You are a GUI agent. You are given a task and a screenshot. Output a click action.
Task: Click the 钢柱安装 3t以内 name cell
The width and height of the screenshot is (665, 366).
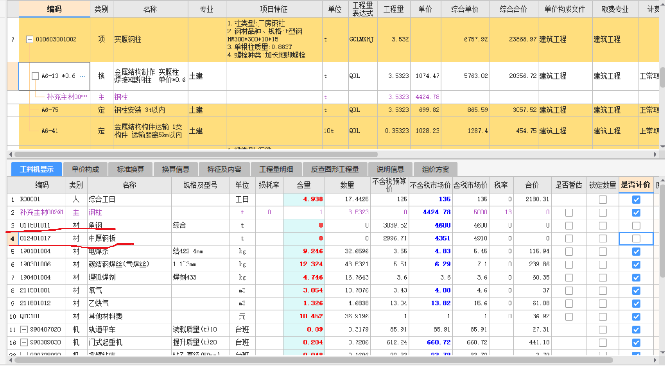point(150,110)
